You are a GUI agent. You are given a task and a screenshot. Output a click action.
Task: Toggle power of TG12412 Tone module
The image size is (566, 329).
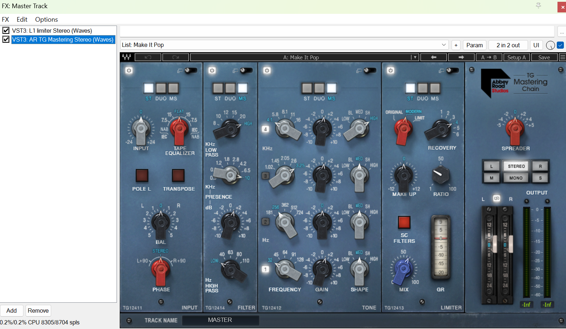[x=267, y=70]
